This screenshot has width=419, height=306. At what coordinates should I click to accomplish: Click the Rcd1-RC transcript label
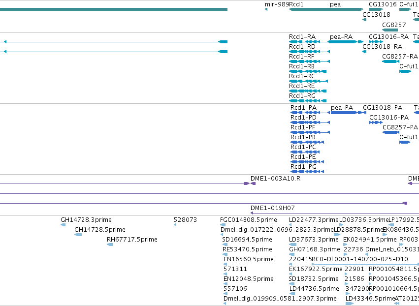pyautogui.click(x=302, y=76)
